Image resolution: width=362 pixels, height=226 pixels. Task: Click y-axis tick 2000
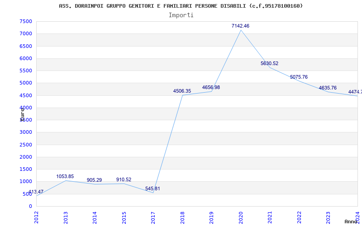point(26,157)
